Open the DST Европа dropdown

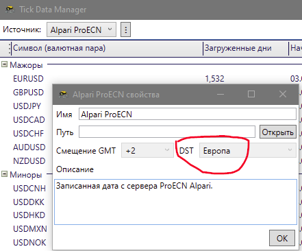[x=248, y=150]
